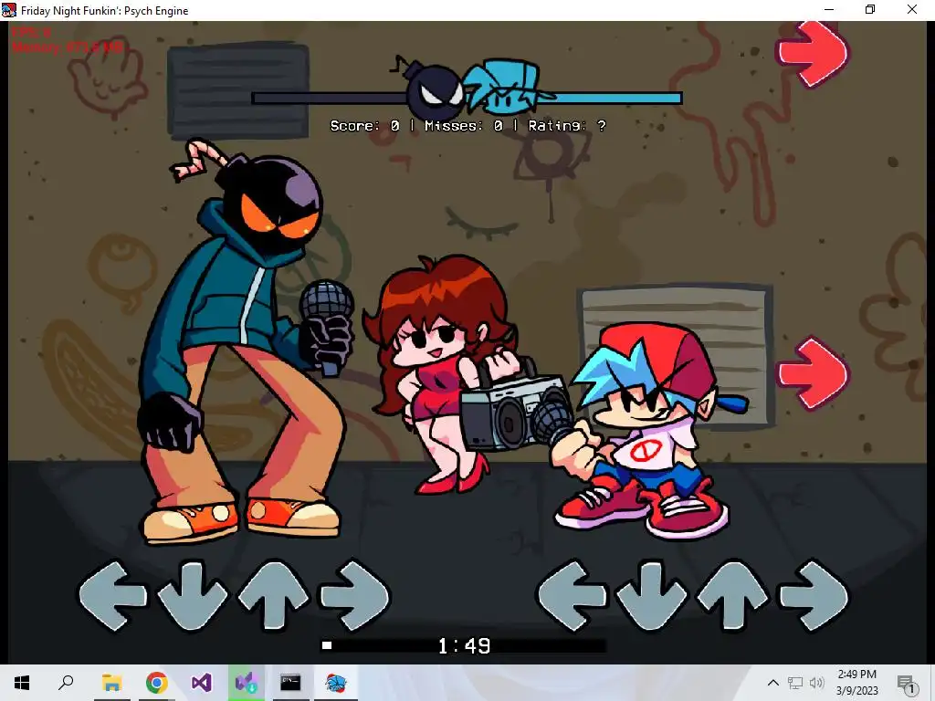Click the player's up arrow receptor

[733, 595]
